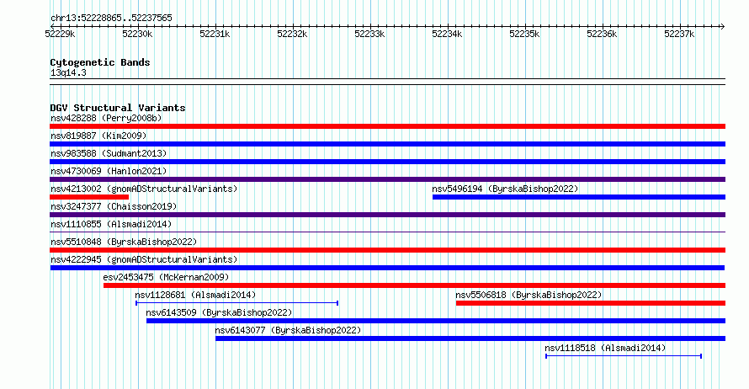Click the 52237k ruler label
Viewport: 749px width, 389px height.
[x=679, y=34]
